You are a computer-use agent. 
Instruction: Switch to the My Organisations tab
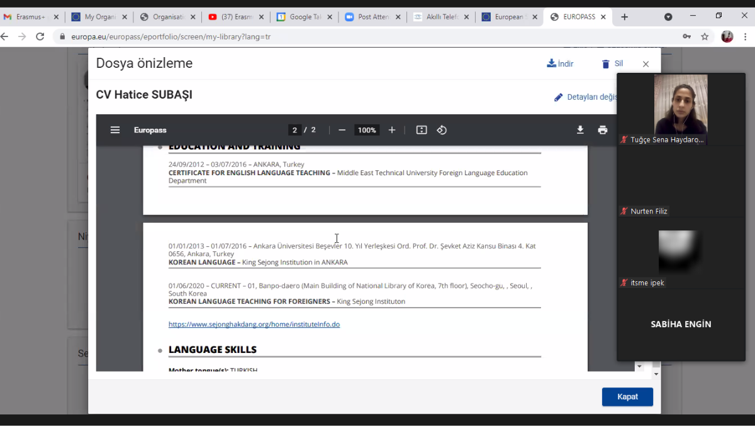coord(99,17)
